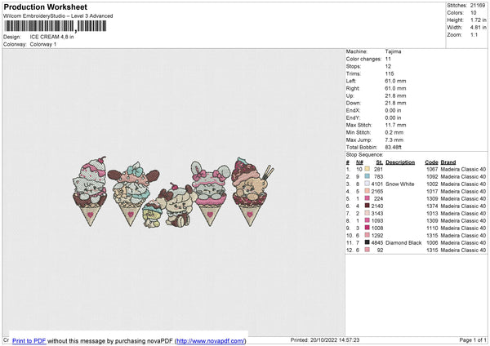This screenshot has height=346, width=490.
Task: Click the ice cream embroidery design preview
Action: tap(173, 192)
